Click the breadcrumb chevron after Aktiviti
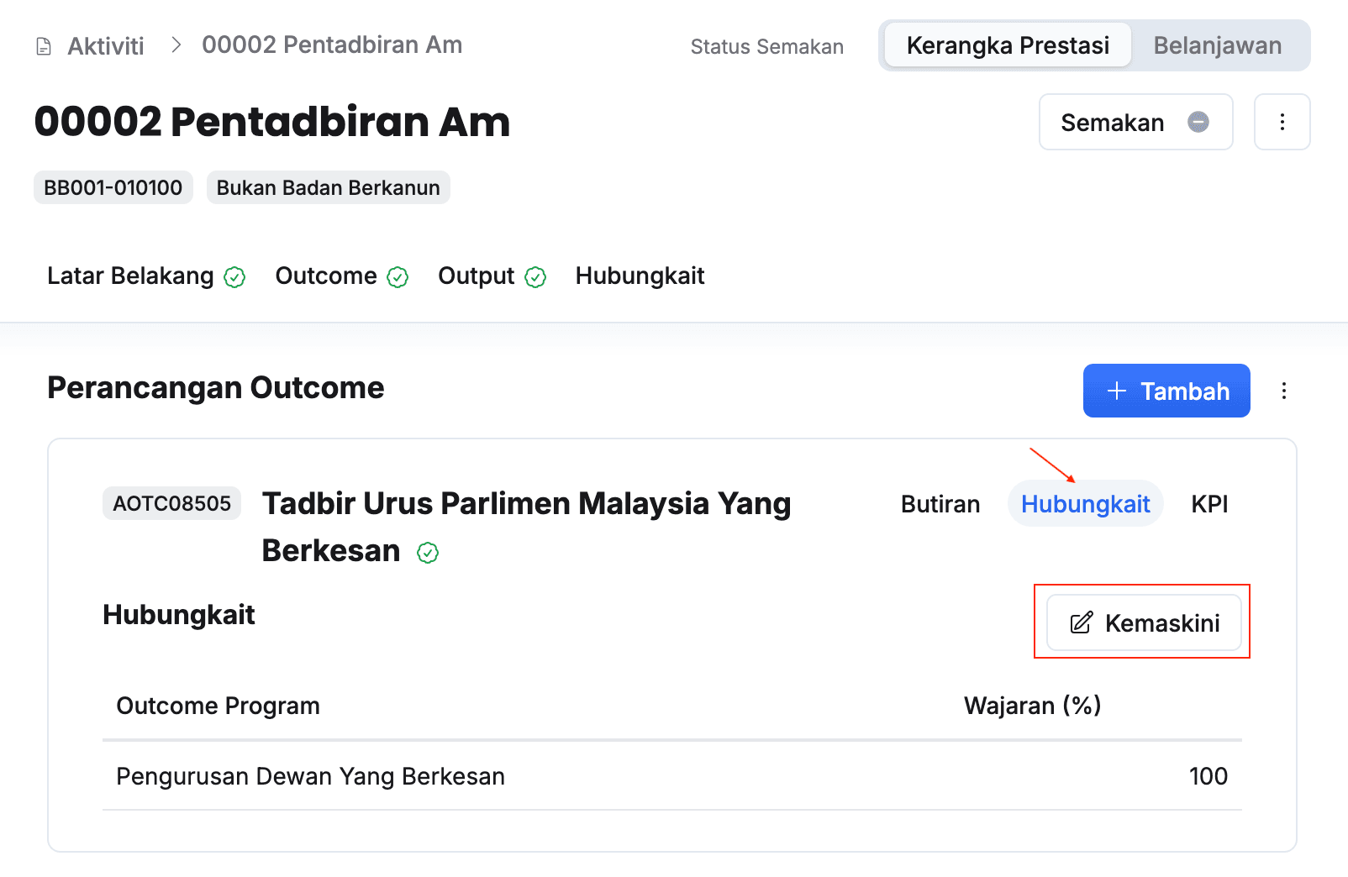1348x877 pixels. [176, 45]
